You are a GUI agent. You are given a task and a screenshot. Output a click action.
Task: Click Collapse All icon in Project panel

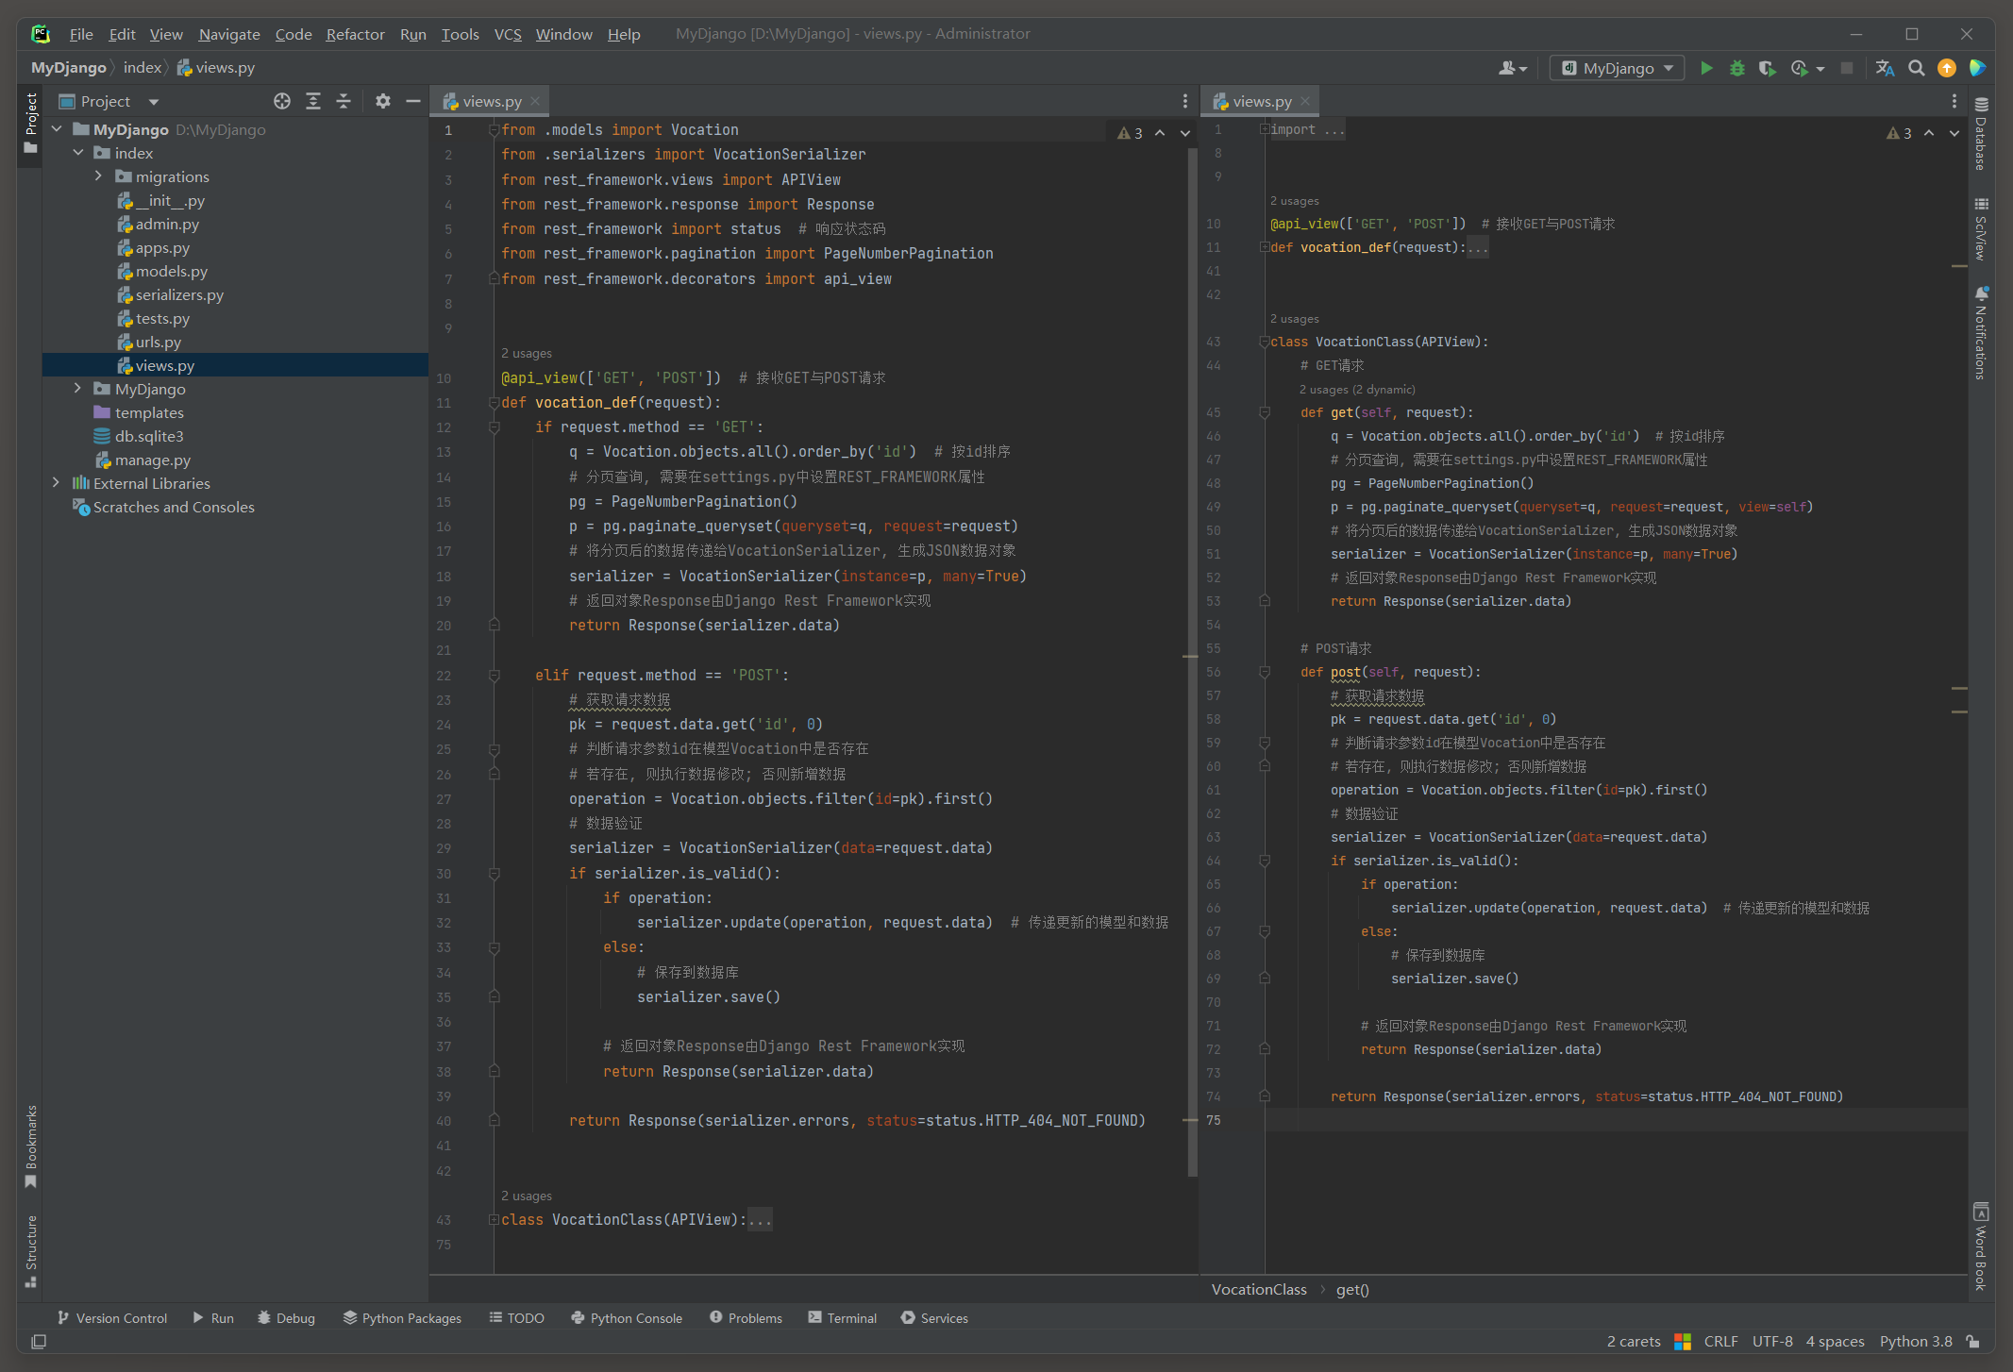(x=344, y=101)
